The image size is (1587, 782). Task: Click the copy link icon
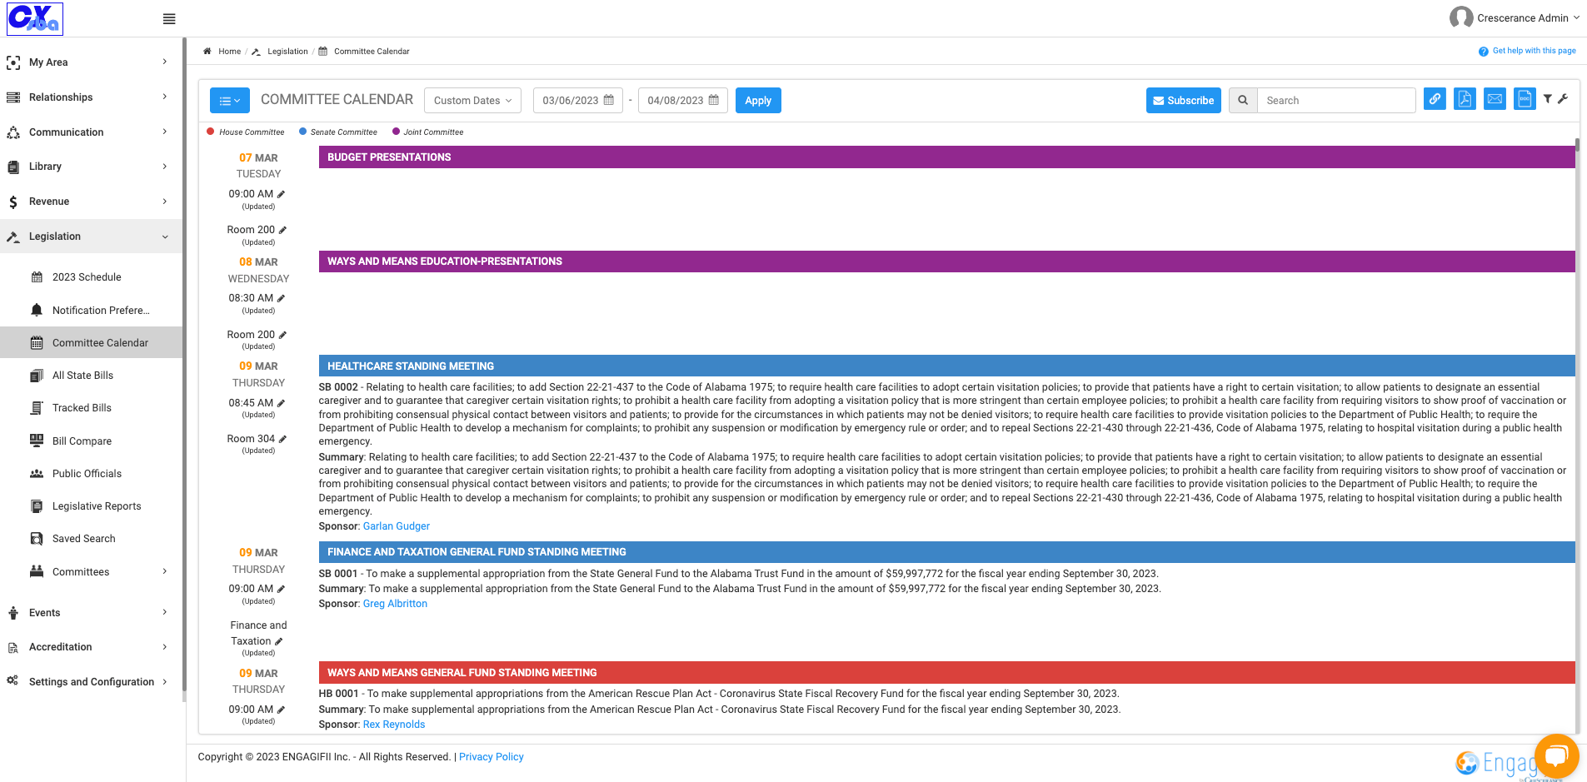click(1435, 99)
